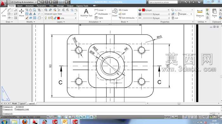
Task: Select the Move tool in Modify panel
Action: (22, 12)
